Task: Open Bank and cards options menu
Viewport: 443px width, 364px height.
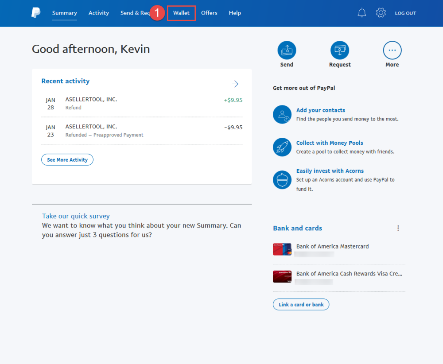Action: pyautogui.click(x=398, y=228)
